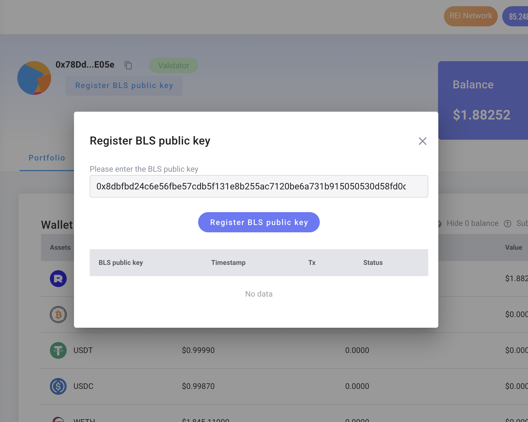Click the USDC coin icon

(58, 386)
